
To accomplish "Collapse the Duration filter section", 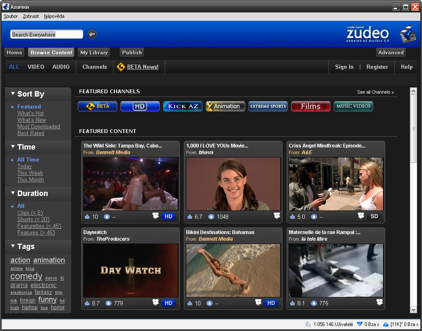I will click(x=13, y=193).
